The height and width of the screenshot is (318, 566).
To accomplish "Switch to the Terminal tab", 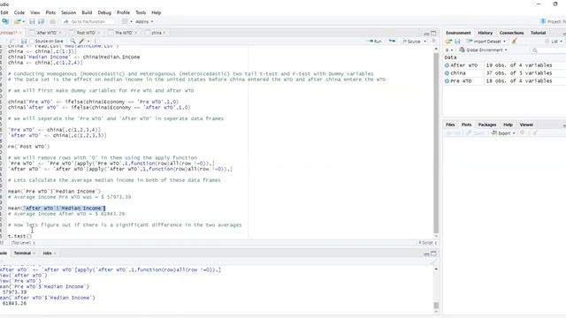I will pyautogui.click(x=22, y=254).
